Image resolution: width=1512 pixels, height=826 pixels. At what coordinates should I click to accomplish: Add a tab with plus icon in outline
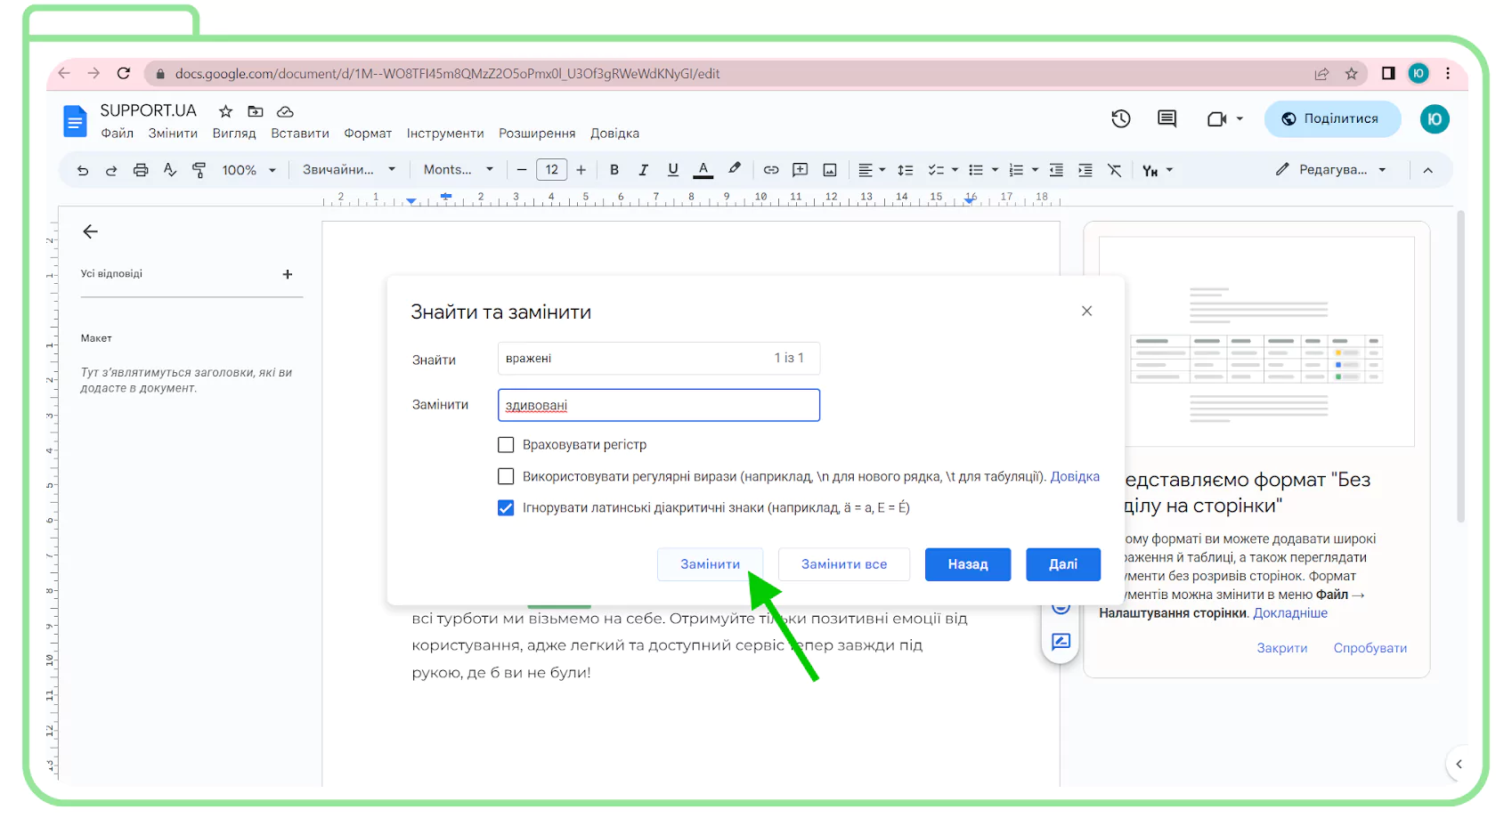coord(288,274)
